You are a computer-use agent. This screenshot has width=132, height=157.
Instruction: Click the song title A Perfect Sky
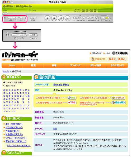point(63,90)
